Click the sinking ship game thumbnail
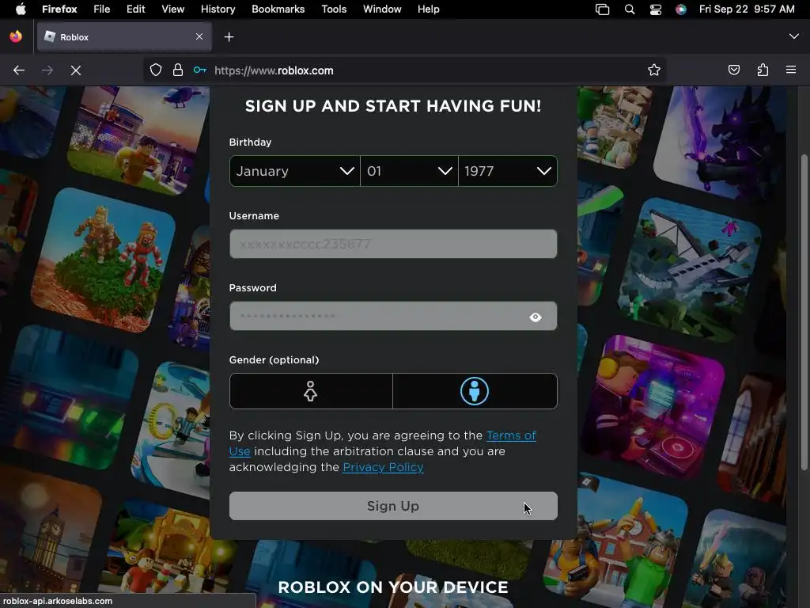Image resolution: width=810 pixels, height=608 pixels. 691,269
